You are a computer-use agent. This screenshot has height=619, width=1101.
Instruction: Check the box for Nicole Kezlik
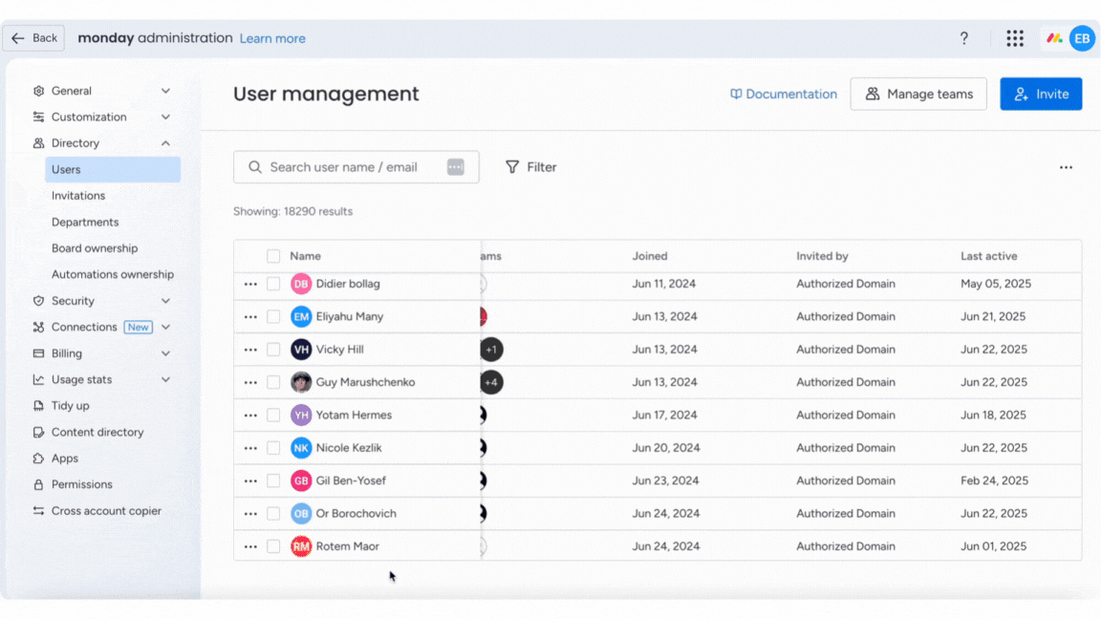pos(273,448)
